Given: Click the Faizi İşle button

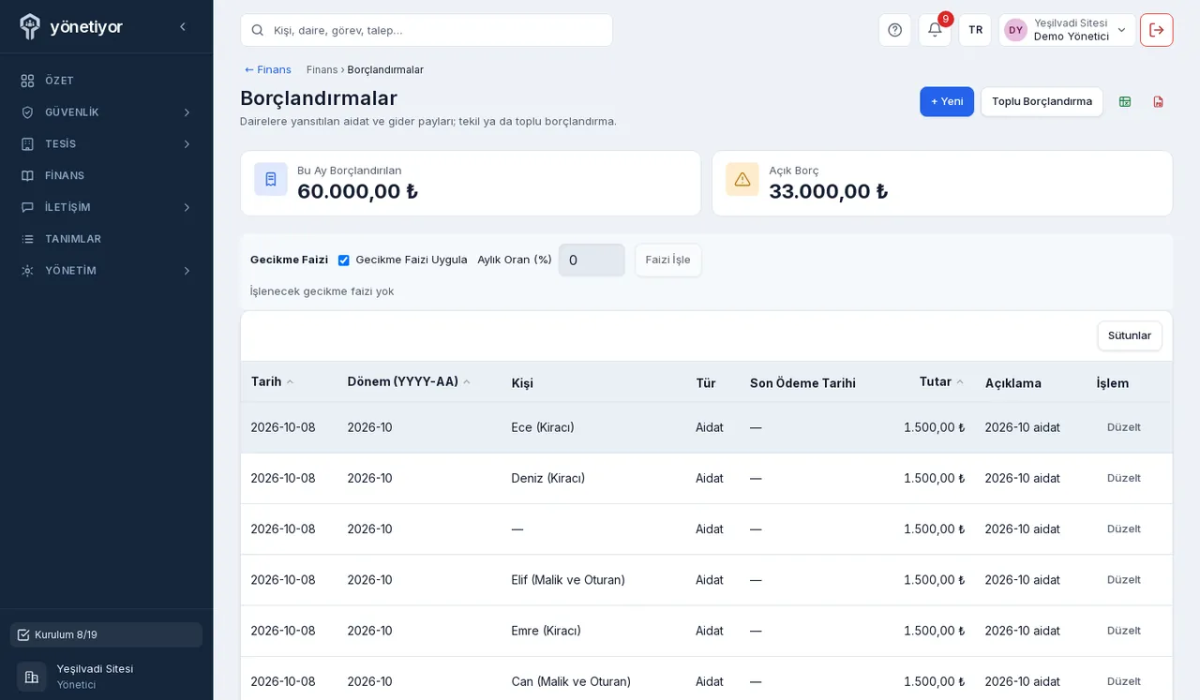Looking at the screenshot, I should pyautogui.click(x=667, y=260).
